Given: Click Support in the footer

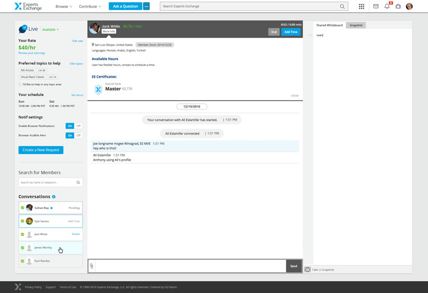Looking at the screenshot, I should tap(50, 287).
